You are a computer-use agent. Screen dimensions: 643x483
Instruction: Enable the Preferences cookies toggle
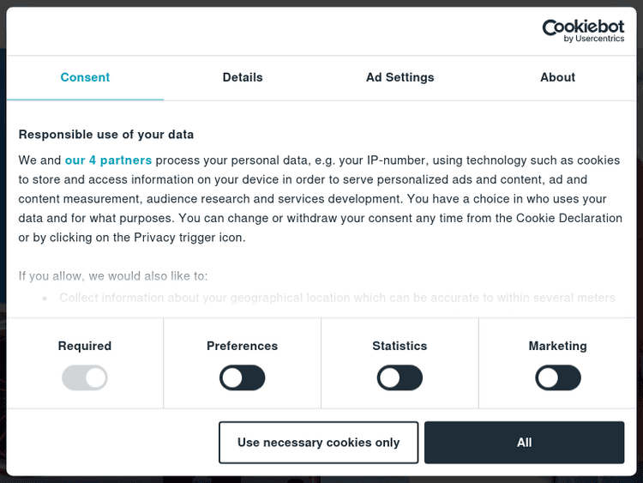click(243, 377)
